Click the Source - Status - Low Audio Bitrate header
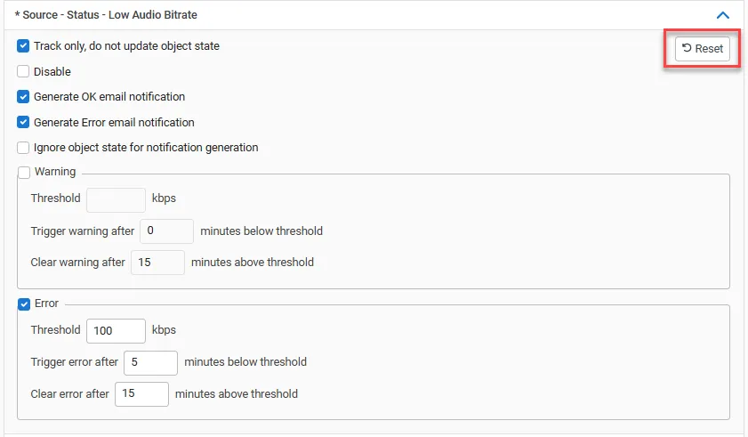The image size is (748, 437). point(106,15)
